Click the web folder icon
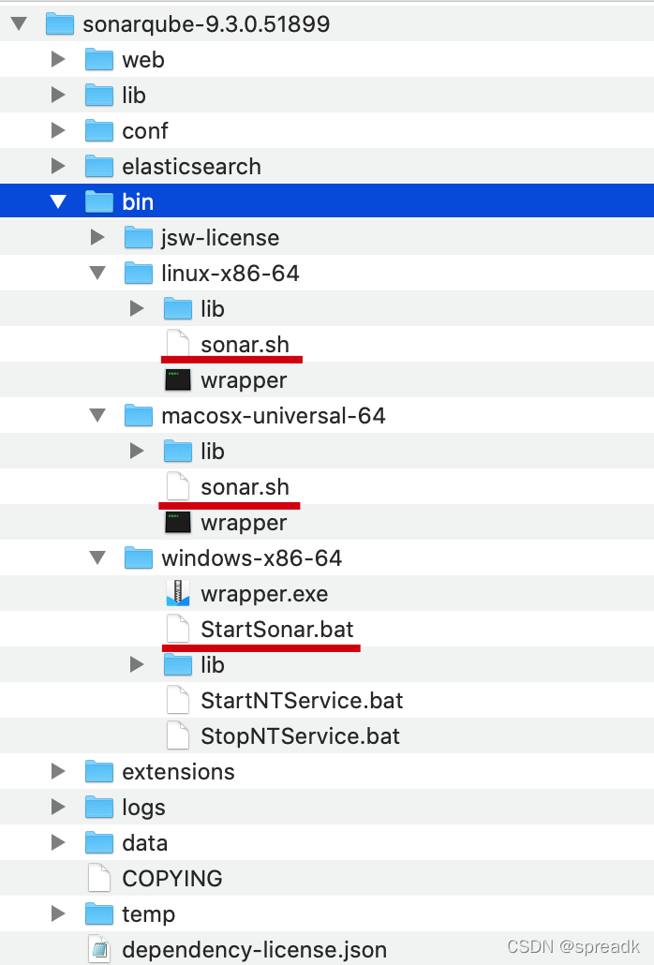654x965 pixels. 99,60
